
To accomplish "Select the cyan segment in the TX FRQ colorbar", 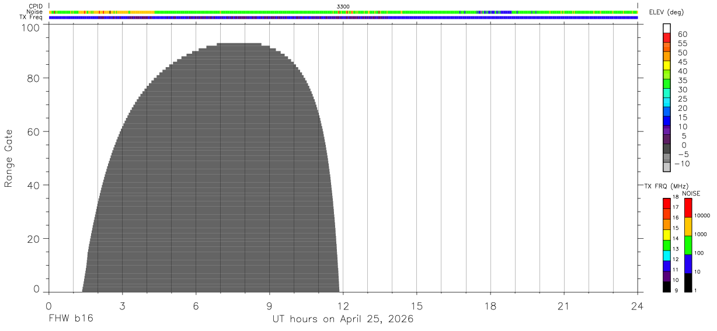I will pos(667,256).
